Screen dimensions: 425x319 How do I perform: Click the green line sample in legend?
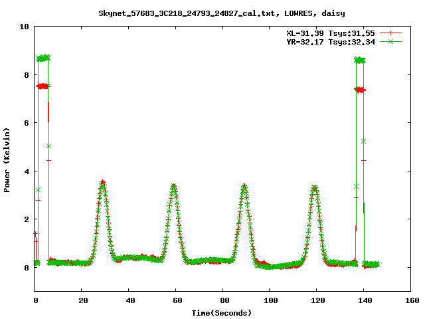pyautogui.click(x=392, y=41)
